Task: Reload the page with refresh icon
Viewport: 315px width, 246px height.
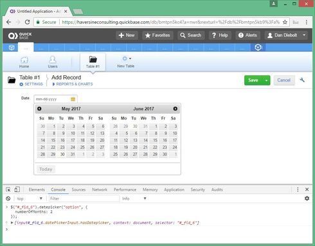Action: tap(27, 22)
